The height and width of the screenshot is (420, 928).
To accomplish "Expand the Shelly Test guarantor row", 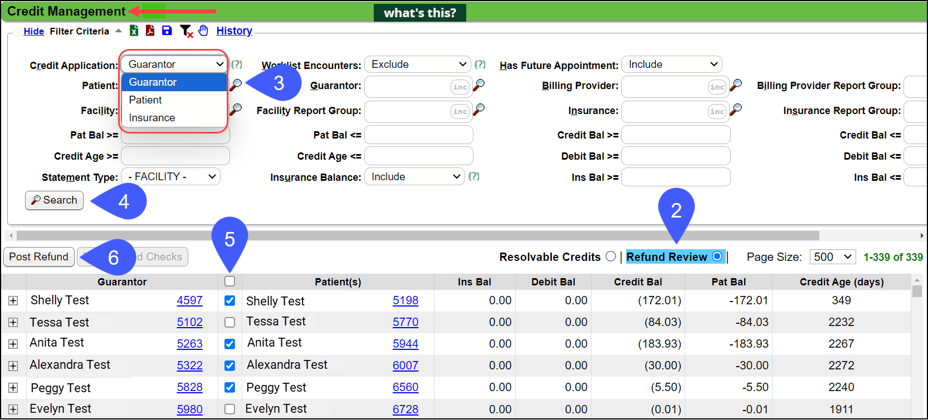I will click(13, 301).
